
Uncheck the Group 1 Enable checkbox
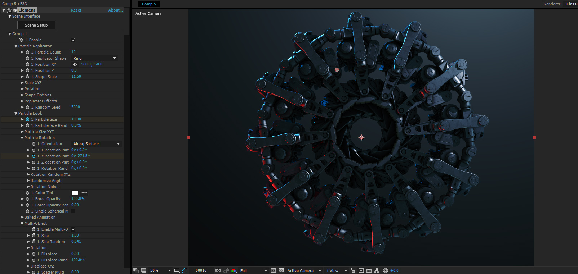73,40
